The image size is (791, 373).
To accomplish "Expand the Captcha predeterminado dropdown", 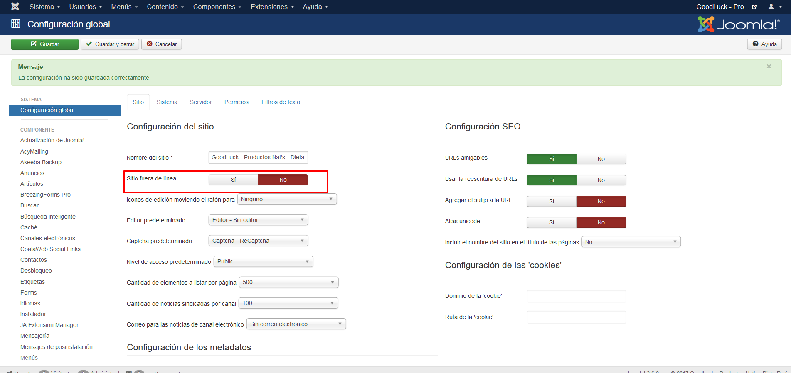I will 258,241.
